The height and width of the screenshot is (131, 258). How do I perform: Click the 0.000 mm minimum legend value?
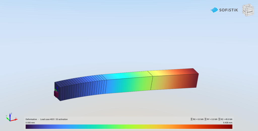(30, 122)
